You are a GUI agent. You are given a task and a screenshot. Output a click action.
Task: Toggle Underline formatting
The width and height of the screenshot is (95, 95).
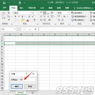click(22, 16)
